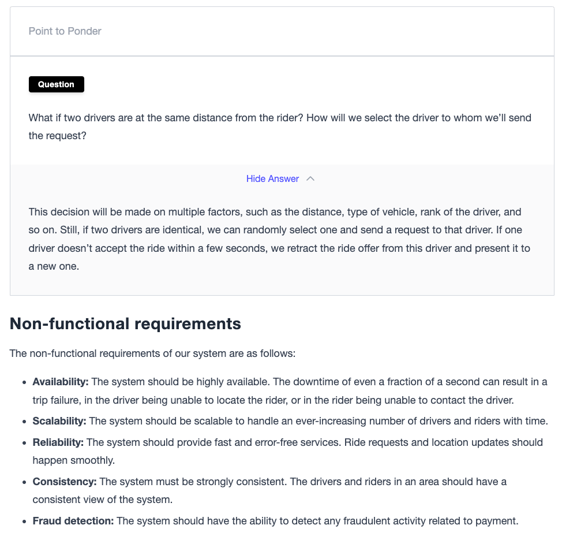Click the black Question badge

[57, 84]
